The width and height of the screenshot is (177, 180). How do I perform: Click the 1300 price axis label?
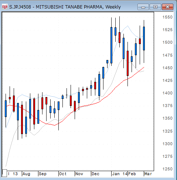pos(167,144)
